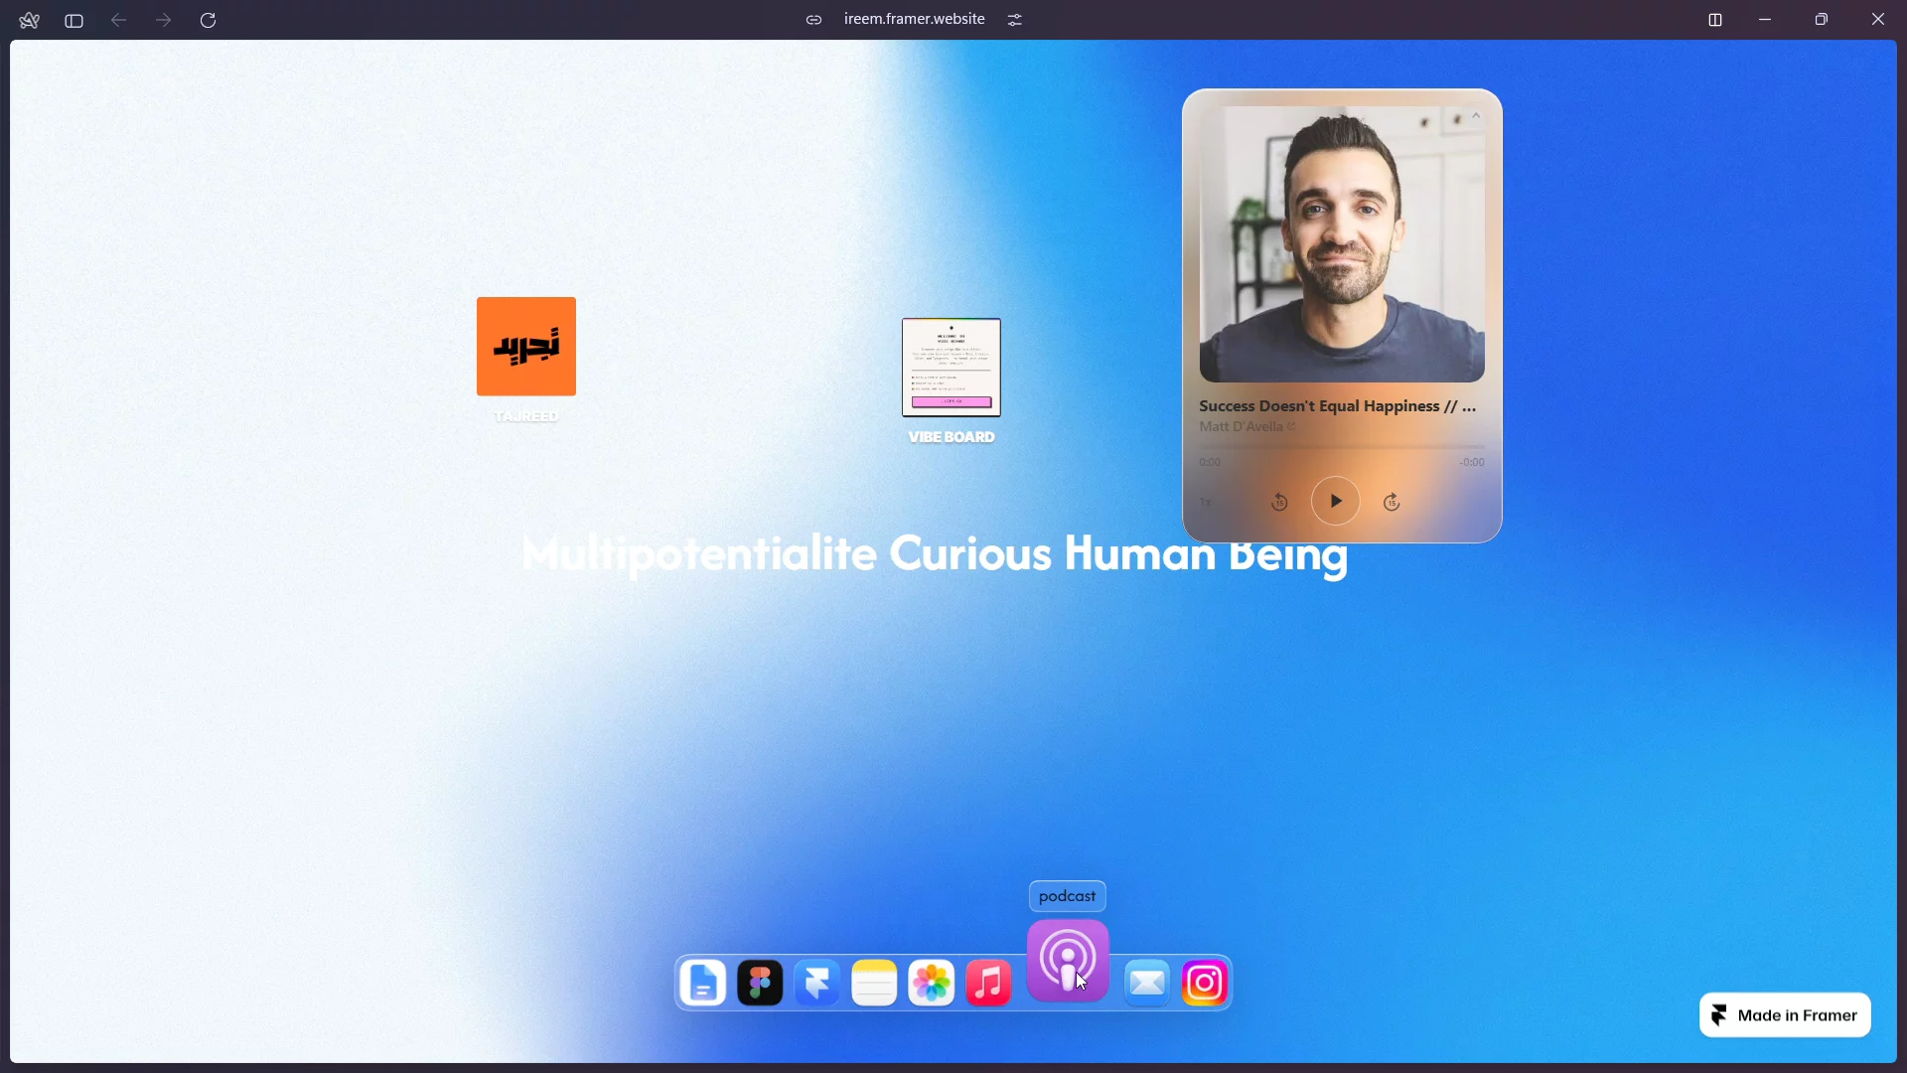
Task: Toggle the browser sidebar panel
Action: click(x=73, y=20)
